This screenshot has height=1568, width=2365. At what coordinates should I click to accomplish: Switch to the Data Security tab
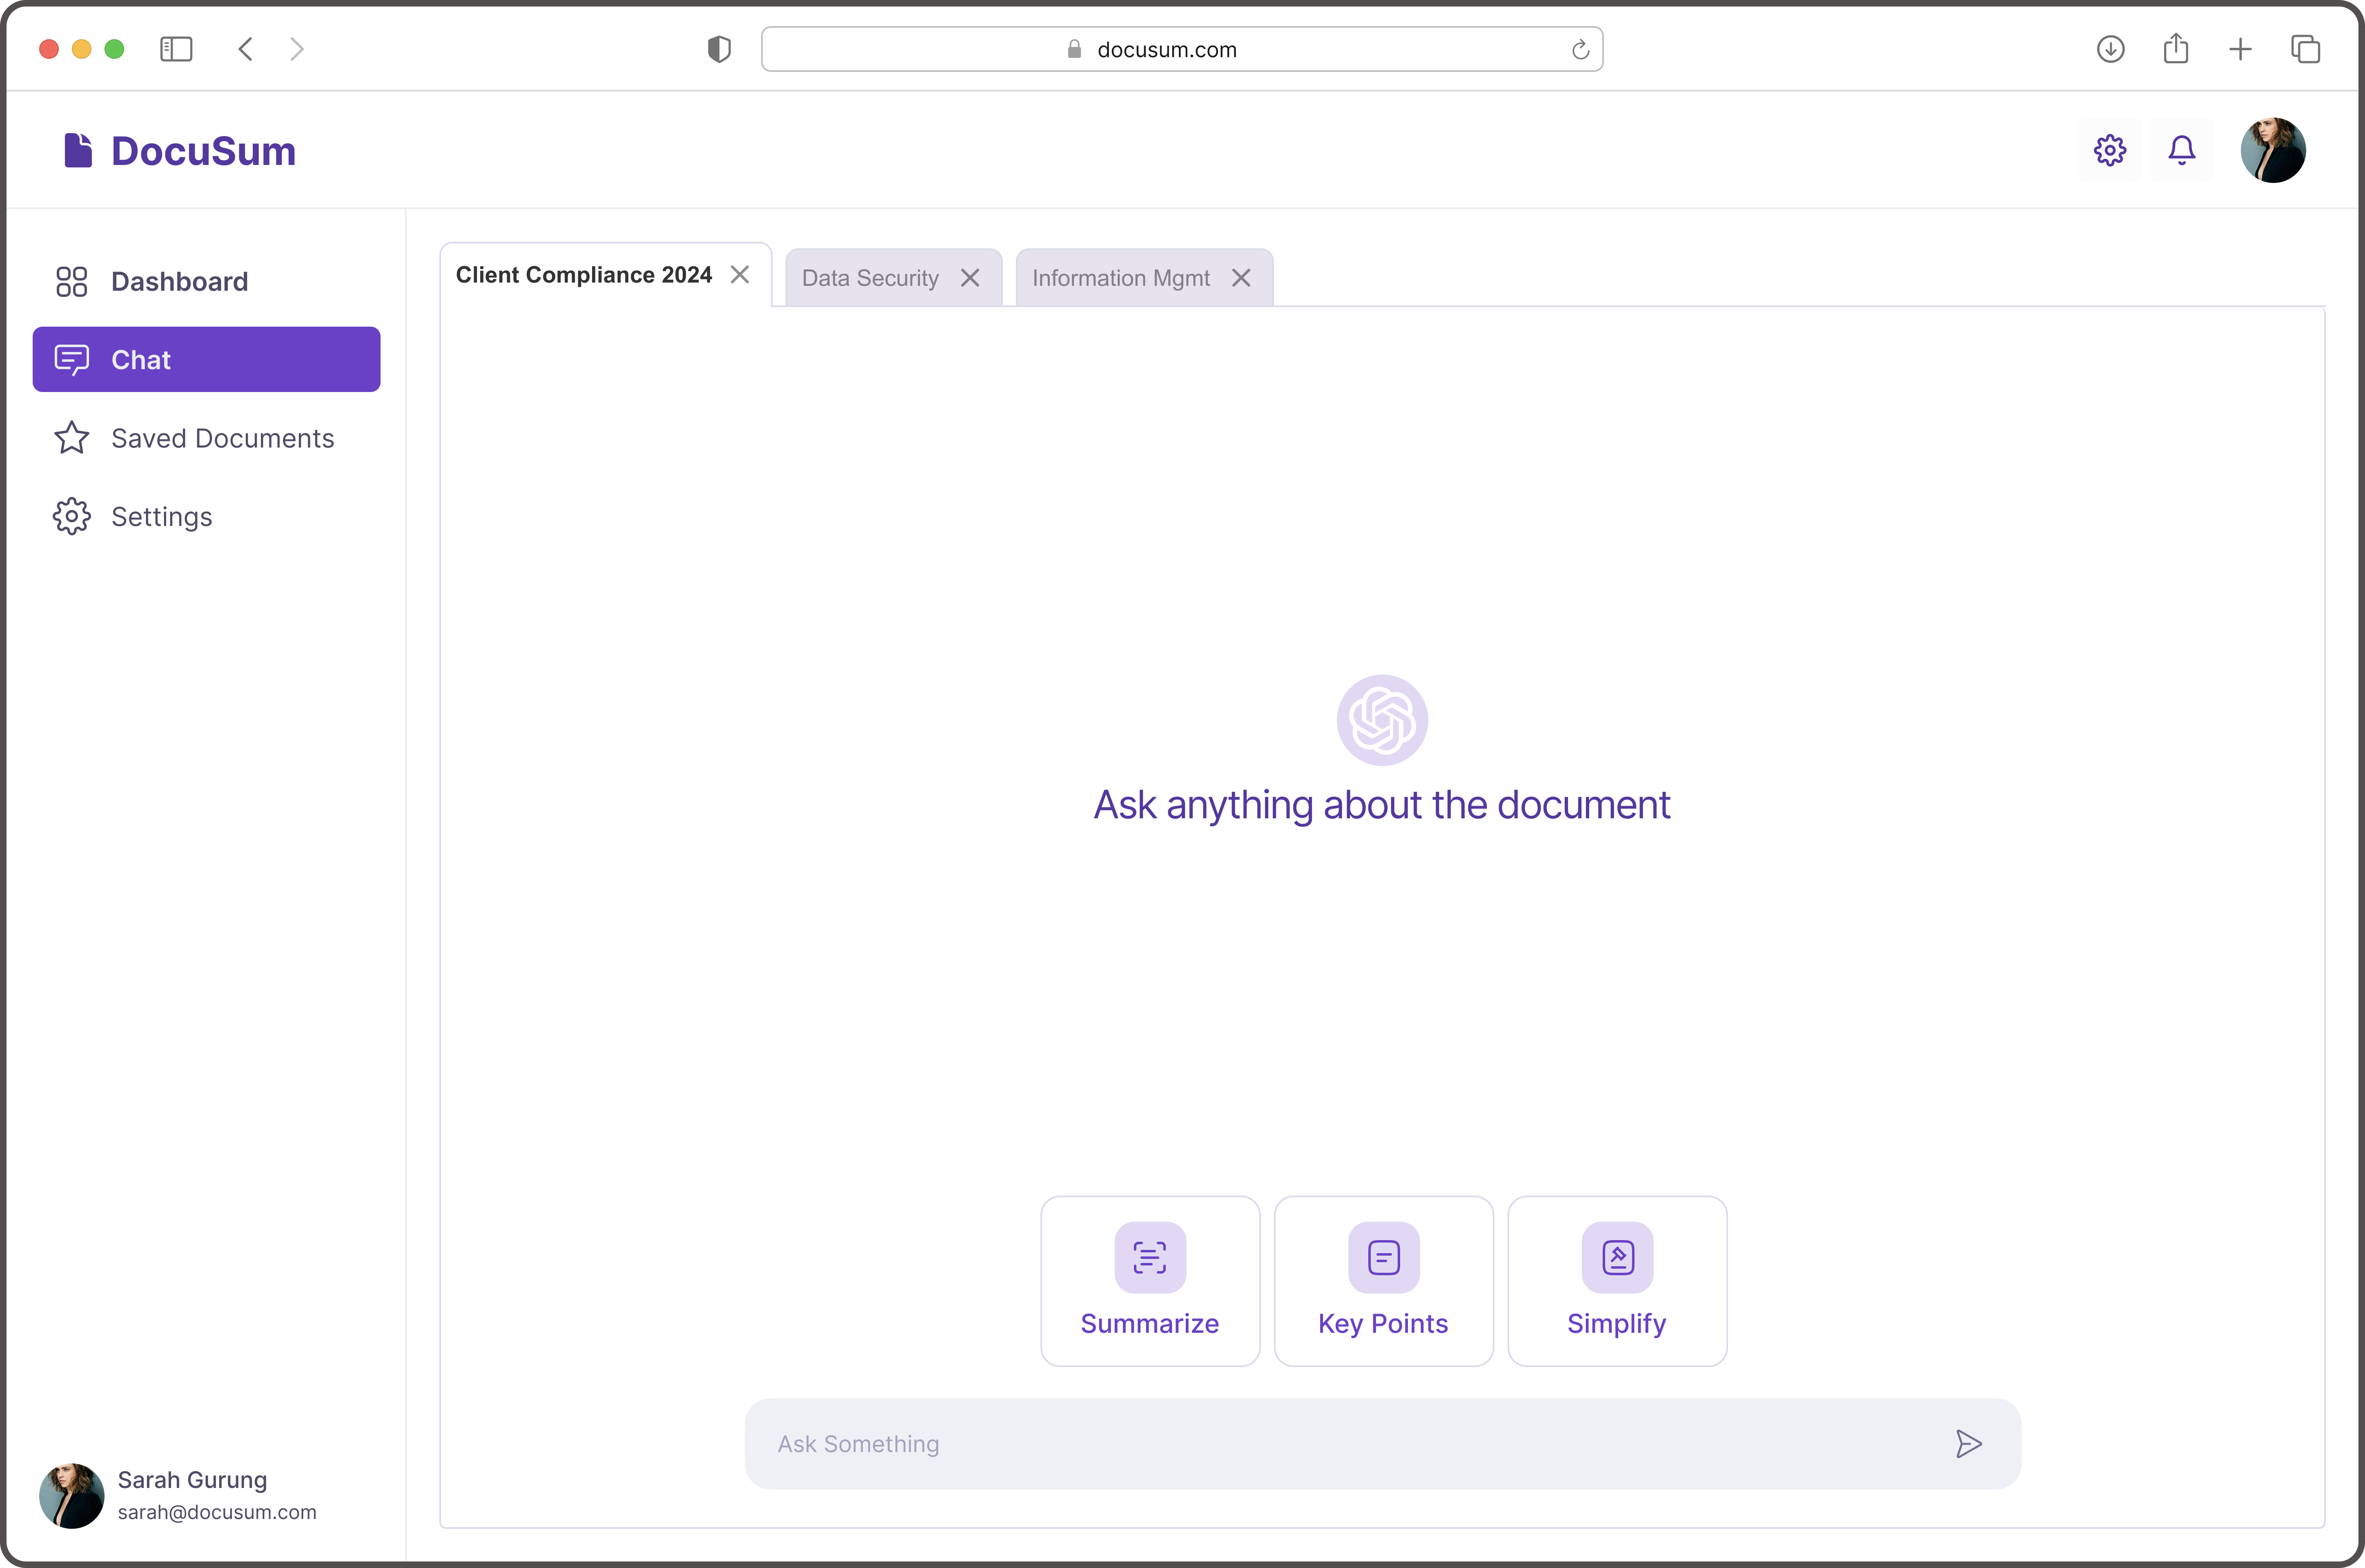pos(869,277)
